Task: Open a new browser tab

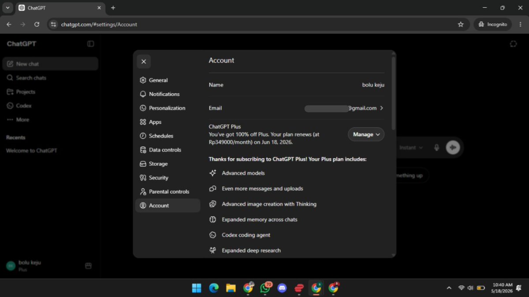Action: 113,8
